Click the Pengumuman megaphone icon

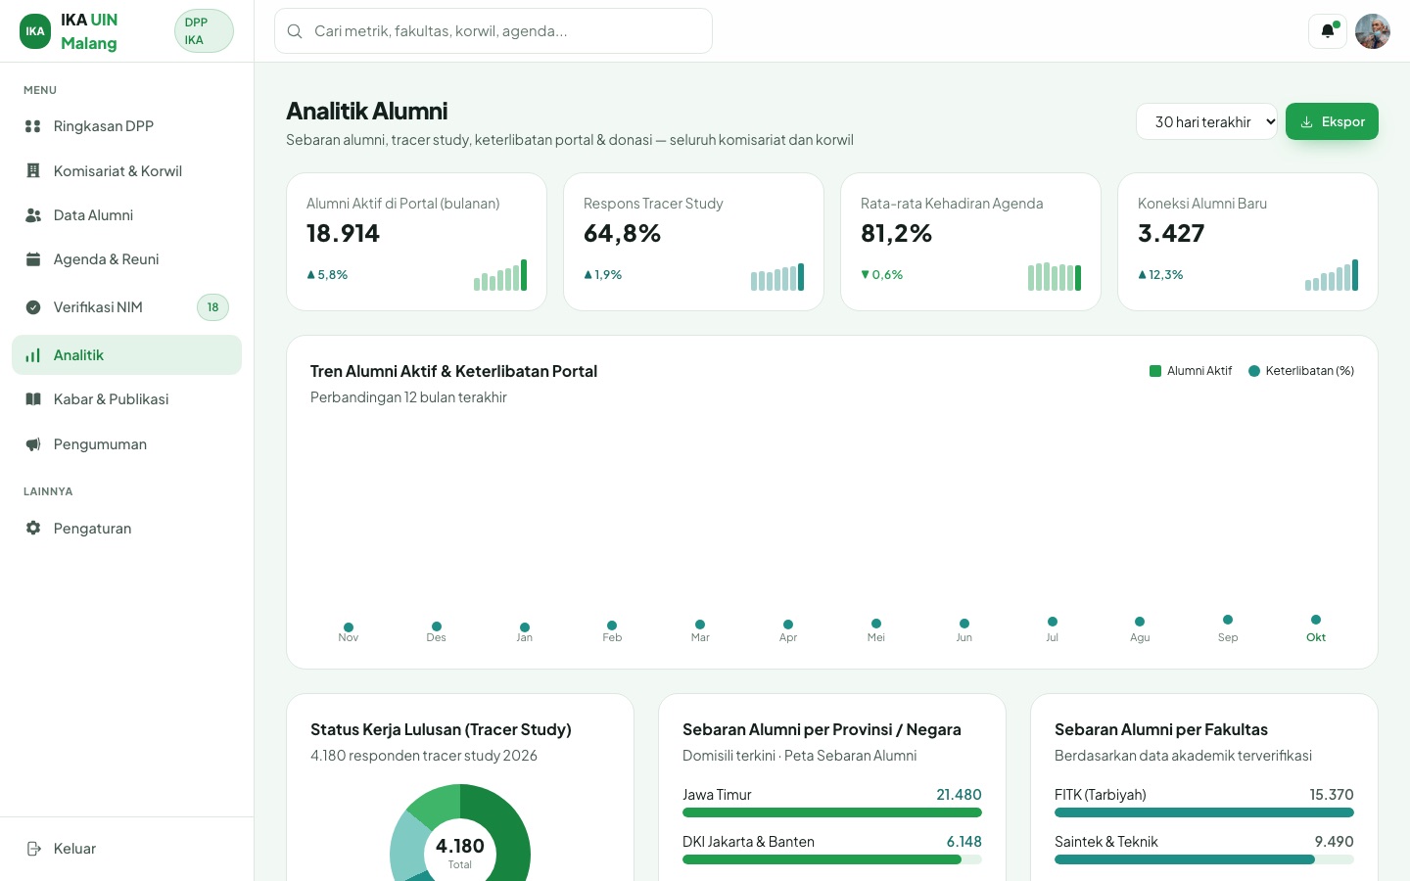[x=33, y=444]
